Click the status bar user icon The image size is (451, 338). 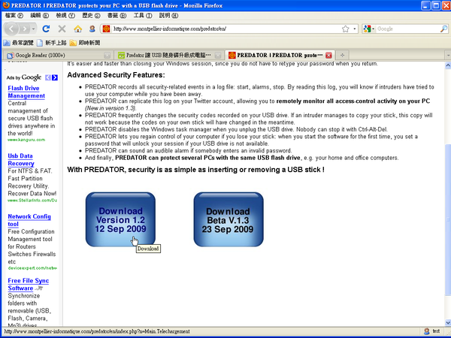pos(427,331)
